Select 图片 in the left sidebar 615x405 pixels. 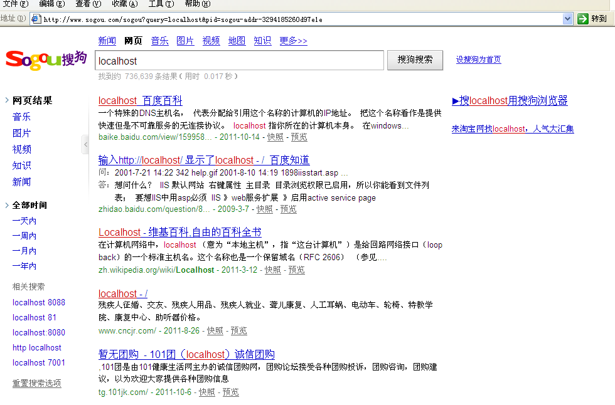tap(21, 133)
